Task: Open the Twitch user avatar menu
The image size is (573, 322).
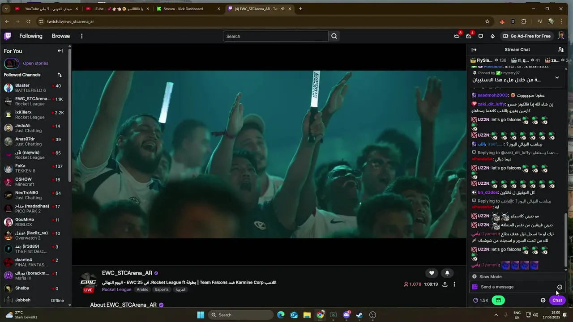Action: tap(561, 36)
